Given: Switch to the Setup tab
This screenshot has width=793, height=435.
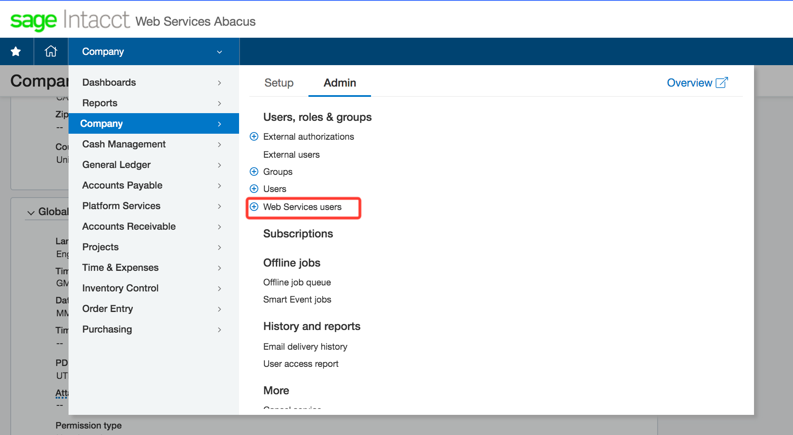Looking at the screenshot, I should tap(278, 83).
